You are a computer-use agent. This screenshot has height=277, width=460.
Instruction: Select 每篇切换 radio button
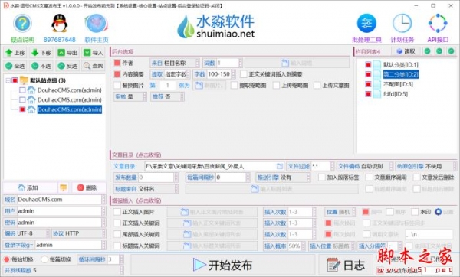44,259
